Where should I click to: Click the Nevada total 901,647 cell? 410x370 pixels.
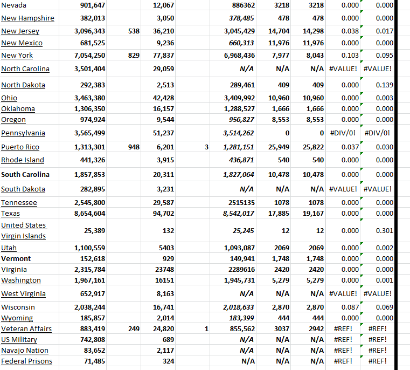[89, 5]
